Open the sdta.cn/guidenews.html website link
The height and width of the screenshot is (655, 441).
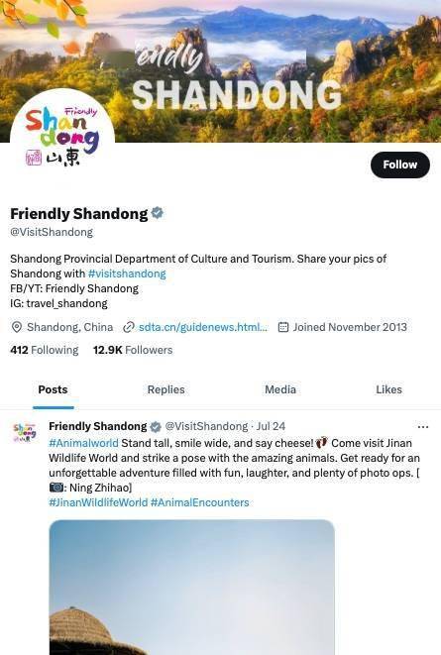pos(203,327)
